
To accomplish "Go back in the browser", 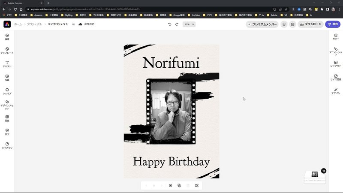I will [4, 9].
